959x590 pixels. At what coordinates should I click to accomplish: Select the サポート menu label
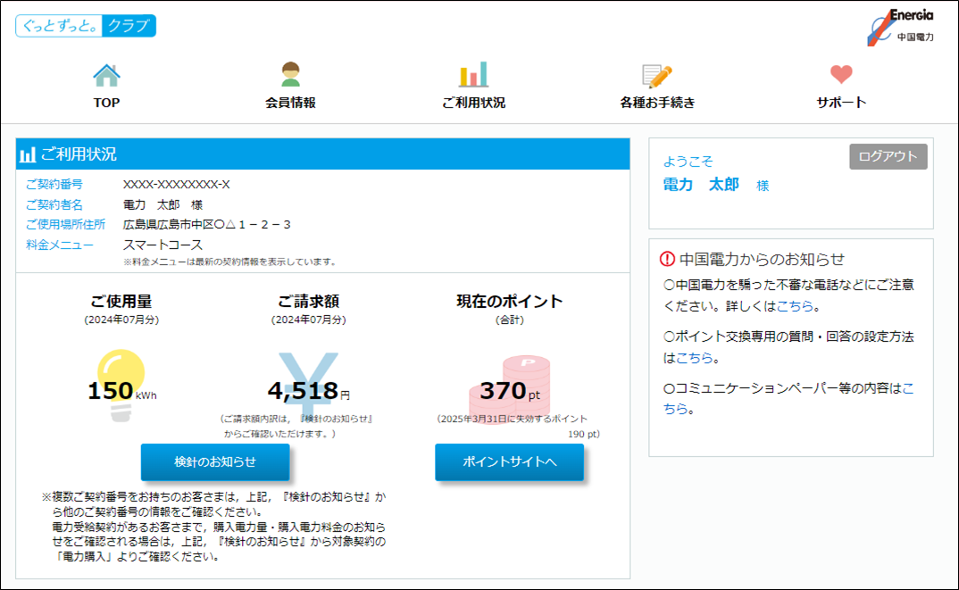(841, 103)
